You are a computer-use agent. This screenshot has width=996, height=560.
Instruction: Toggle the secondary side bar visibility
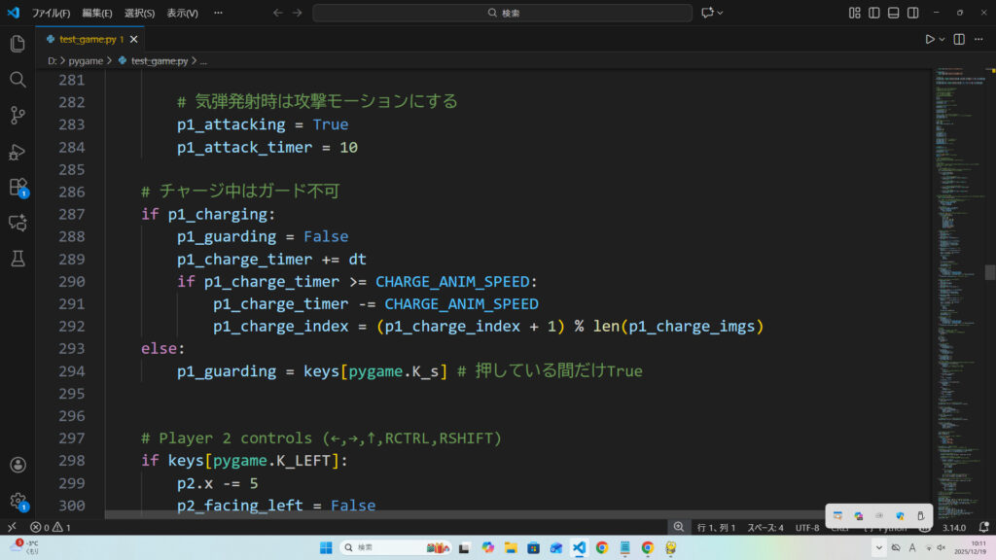pyautogui.click(x=913, y=13)
